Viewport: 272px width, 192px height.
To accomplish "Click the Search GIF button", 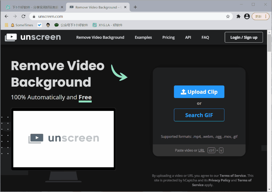I will [199, 115].
